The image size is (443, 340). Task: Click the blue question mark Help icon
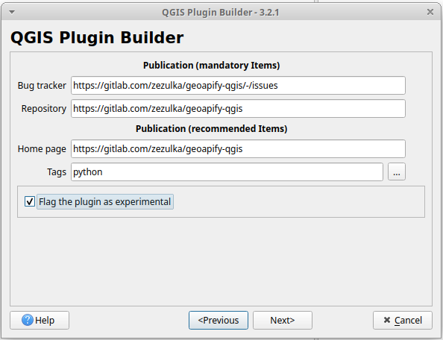[28, 320]
